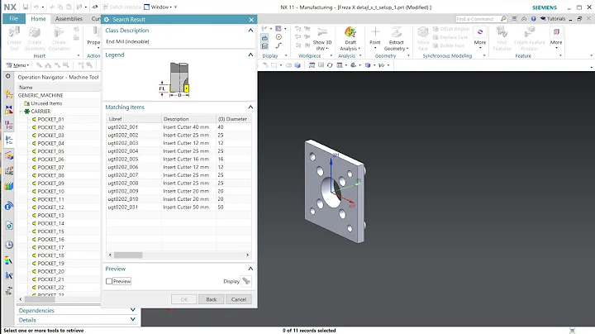
Task: Collapse the Matching Items section
Action: pyautogui.click(x=250, y=107)
